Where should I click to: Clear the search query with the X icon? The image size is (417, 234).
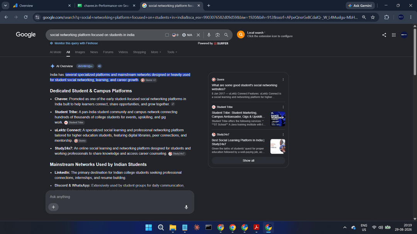pos(198,35)
